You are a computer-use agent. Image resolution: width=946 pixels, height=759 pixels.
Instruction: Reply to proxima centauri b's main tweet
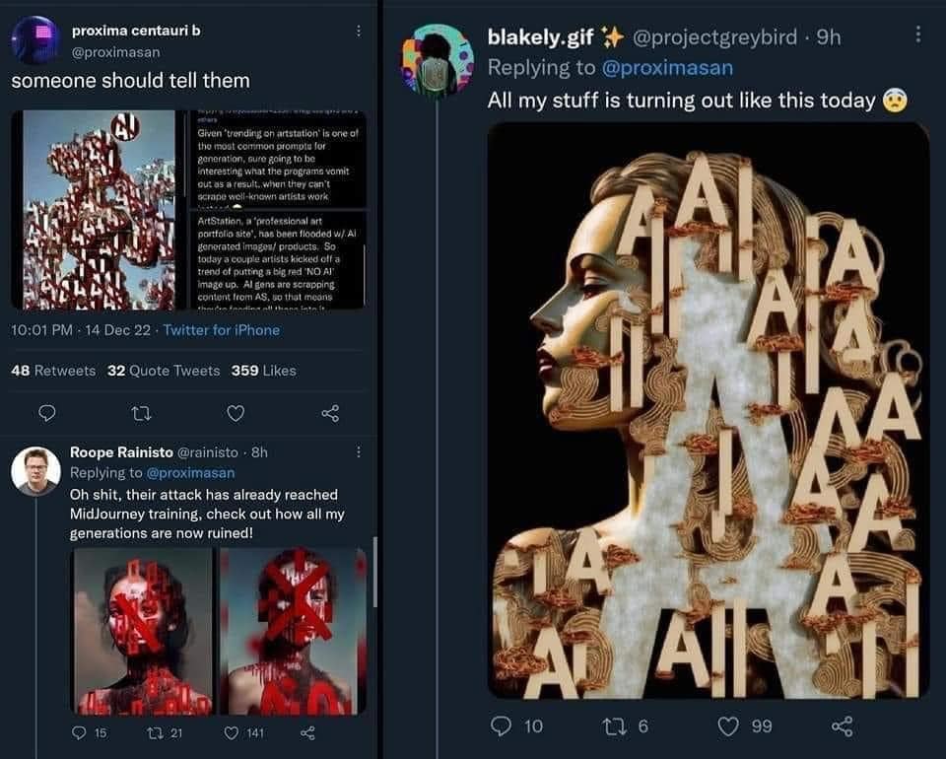(x=48, y=411)
